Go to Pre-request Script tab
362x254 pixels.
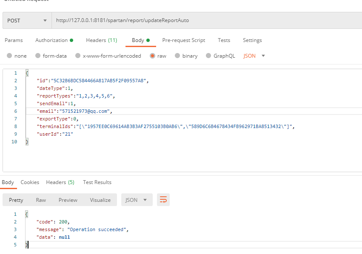point(183,40)
